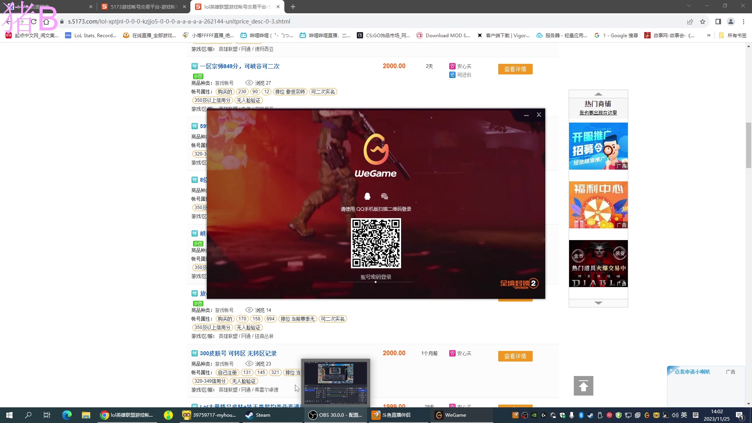The height and width of the screenshot is (423, 752).
Task: Click tag 排位:当前赛季无
Action: click(x=298, y=319)
